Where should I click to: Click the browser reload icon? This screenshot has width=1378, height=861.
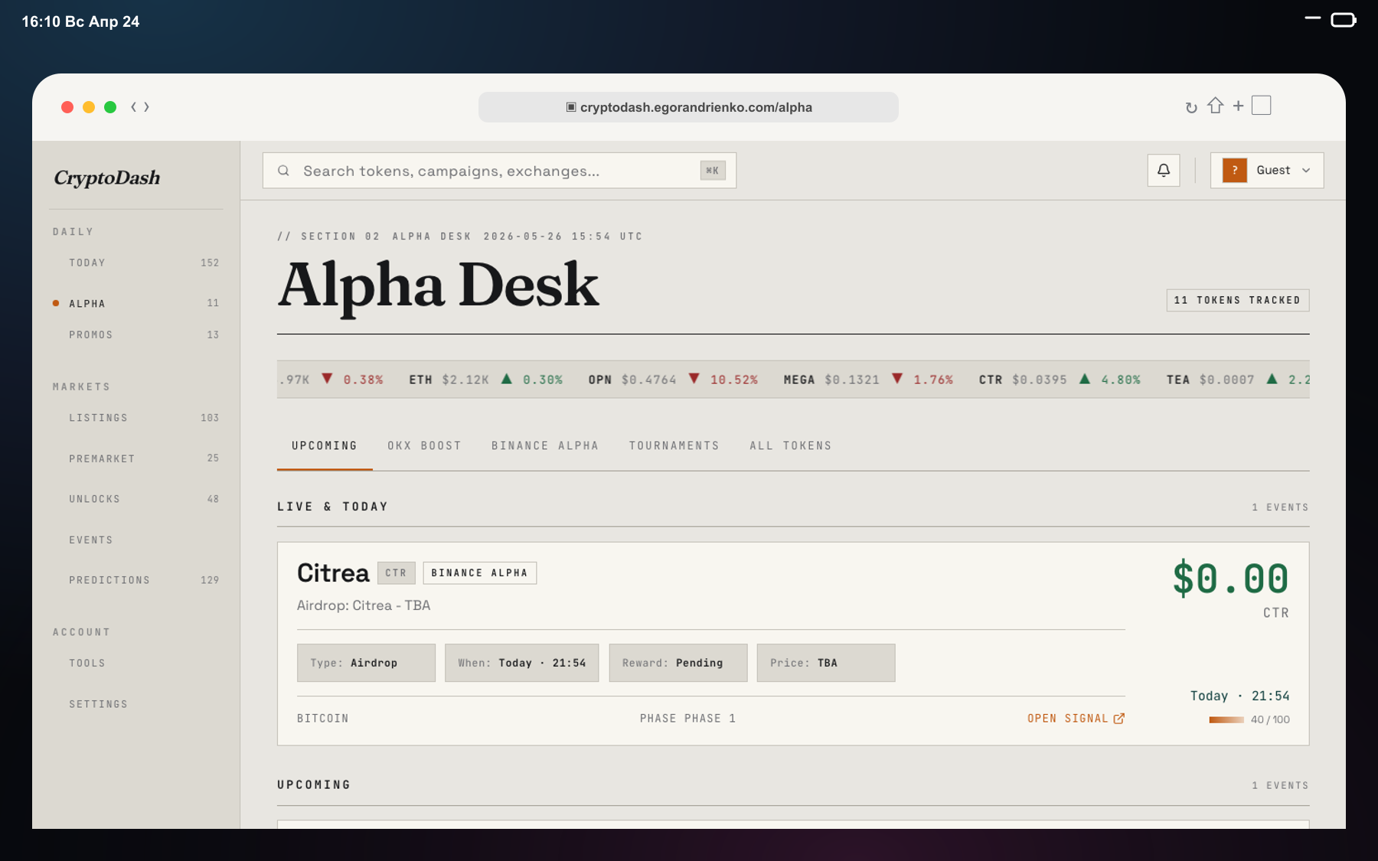click(1190, 107)
